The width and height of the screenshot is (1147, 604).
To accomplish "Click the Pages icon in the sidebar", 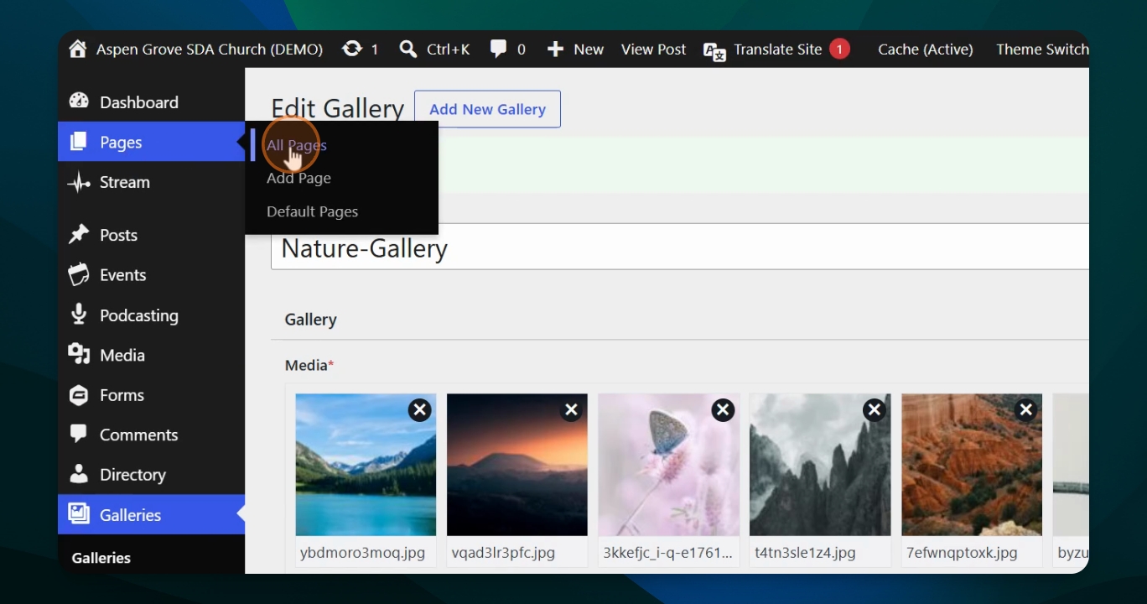I will point(79,142).
